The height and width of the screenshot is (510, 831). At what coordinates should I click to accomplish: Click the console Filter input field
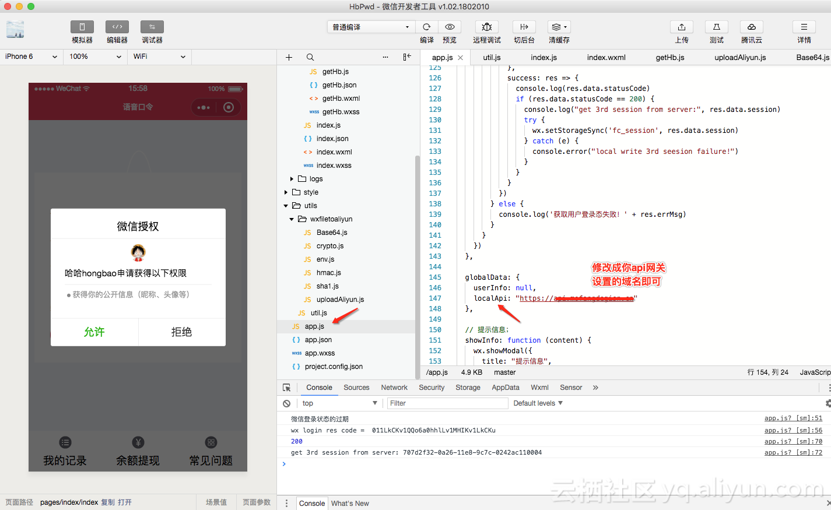coord(448,403)
